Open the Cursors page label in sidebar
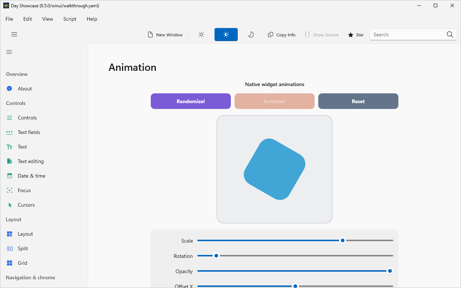 [26, 205]
